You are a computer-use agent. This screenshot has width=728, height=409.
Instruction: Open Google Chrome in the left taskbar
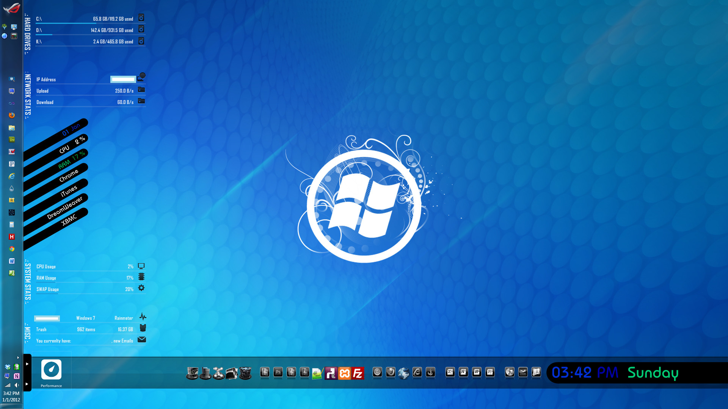tap(12, 249)
